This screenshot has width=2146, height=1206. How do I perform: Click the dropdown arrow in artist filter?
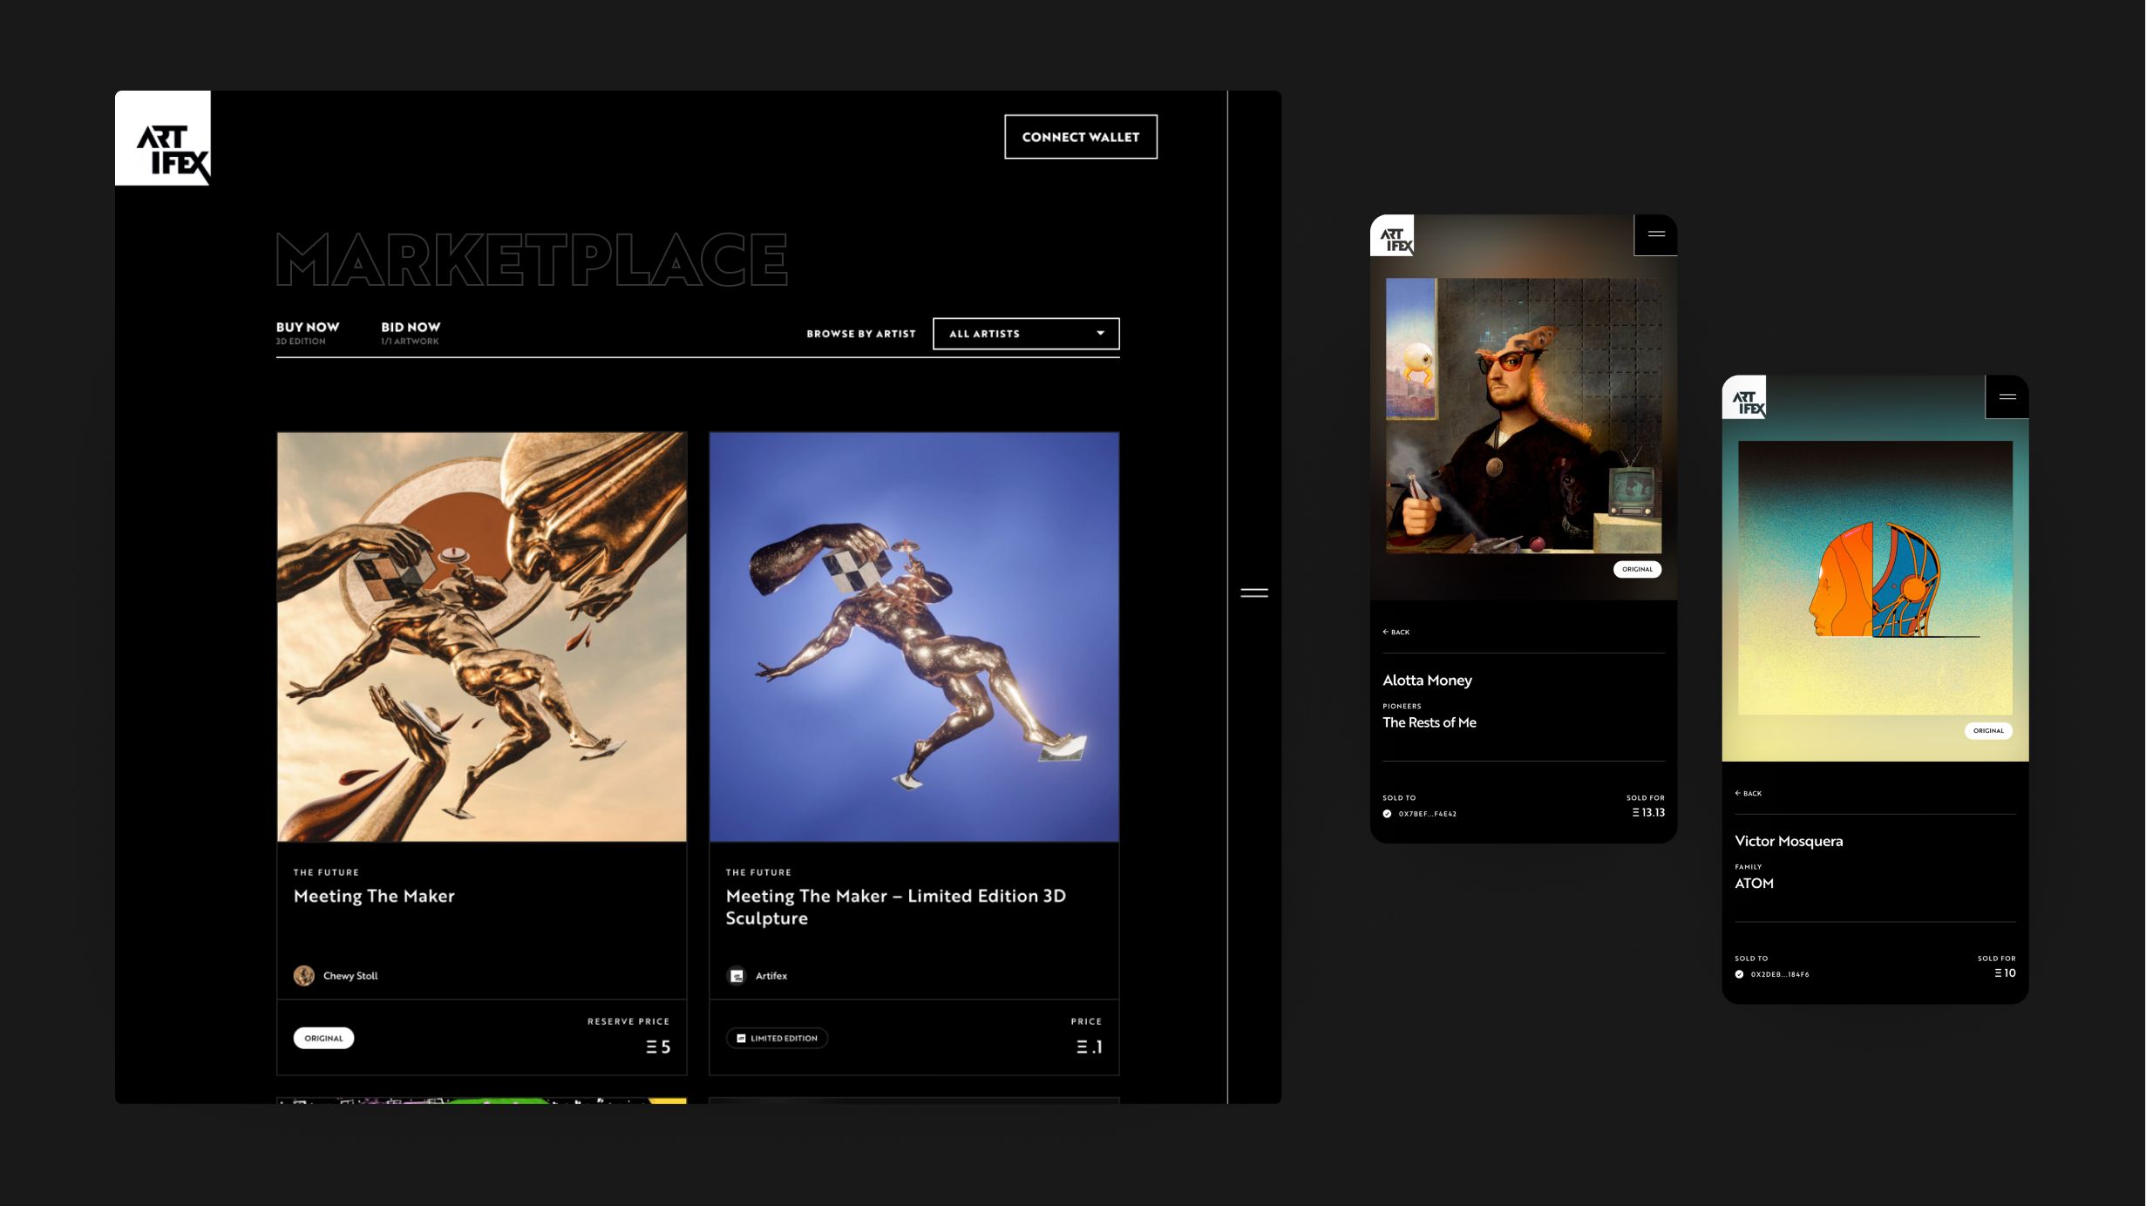point(1100,334)
